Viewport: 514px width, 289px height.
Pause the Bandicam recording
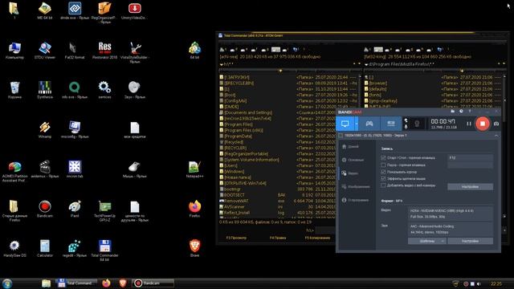coord(469,124)
